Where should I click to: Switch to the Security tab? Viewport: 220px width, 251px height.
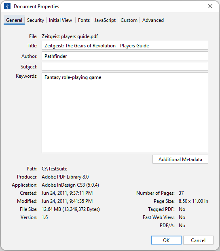tap(36, 20)
